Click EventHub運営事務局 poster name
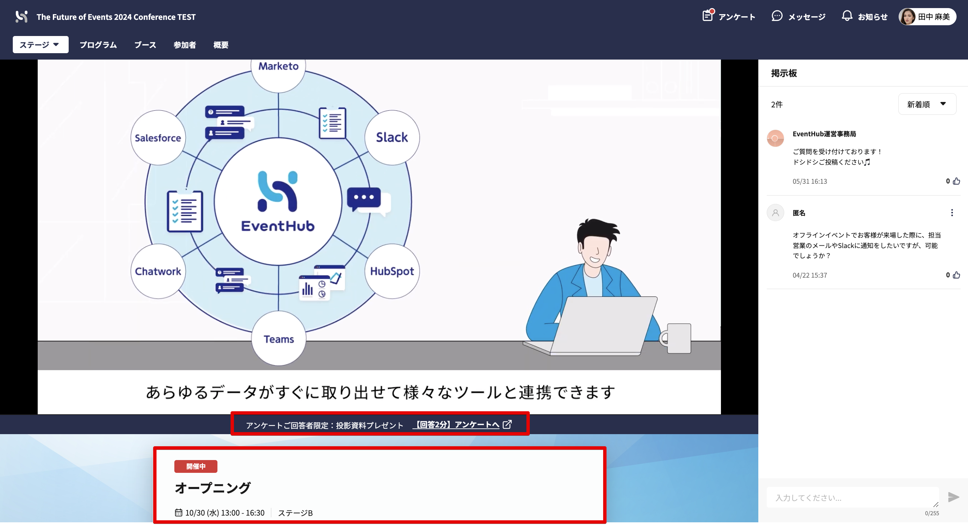Viewport: 968px width, 525px height. coord(824,134)
